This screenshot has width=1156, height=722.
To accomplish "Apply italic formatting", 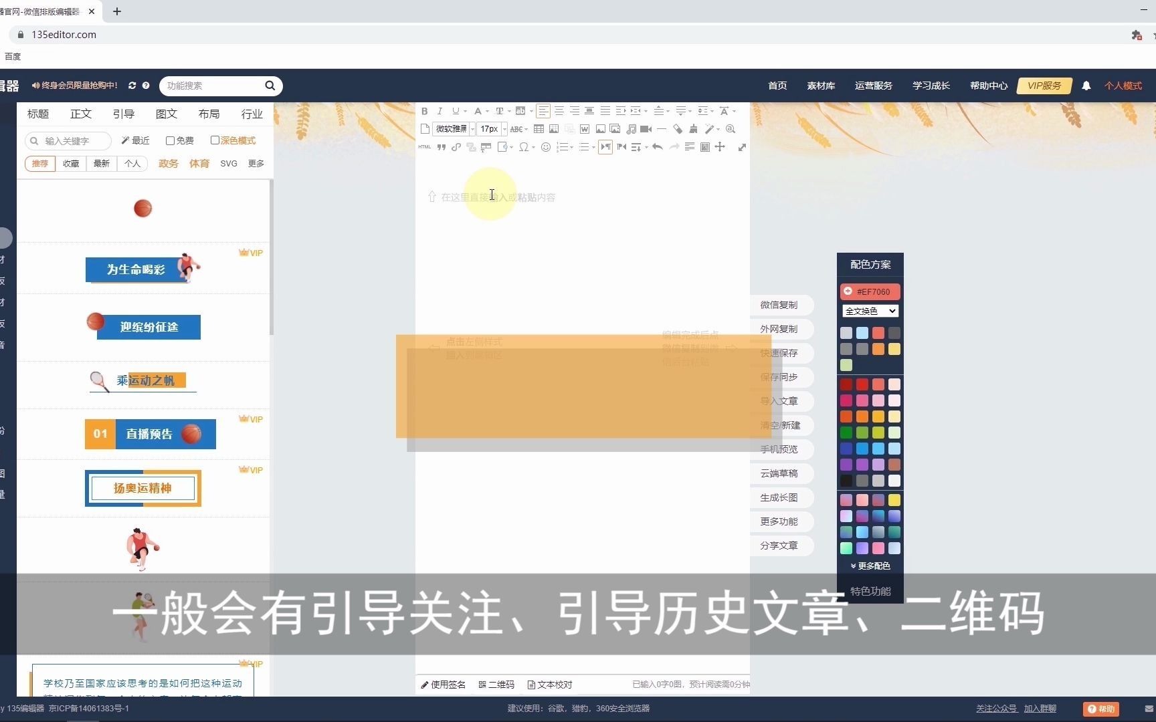I will click(440, 111).
